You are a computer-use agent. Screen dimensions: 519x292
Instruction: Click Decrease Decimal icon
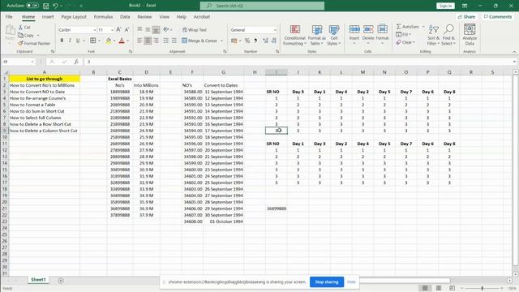point(274,41)
